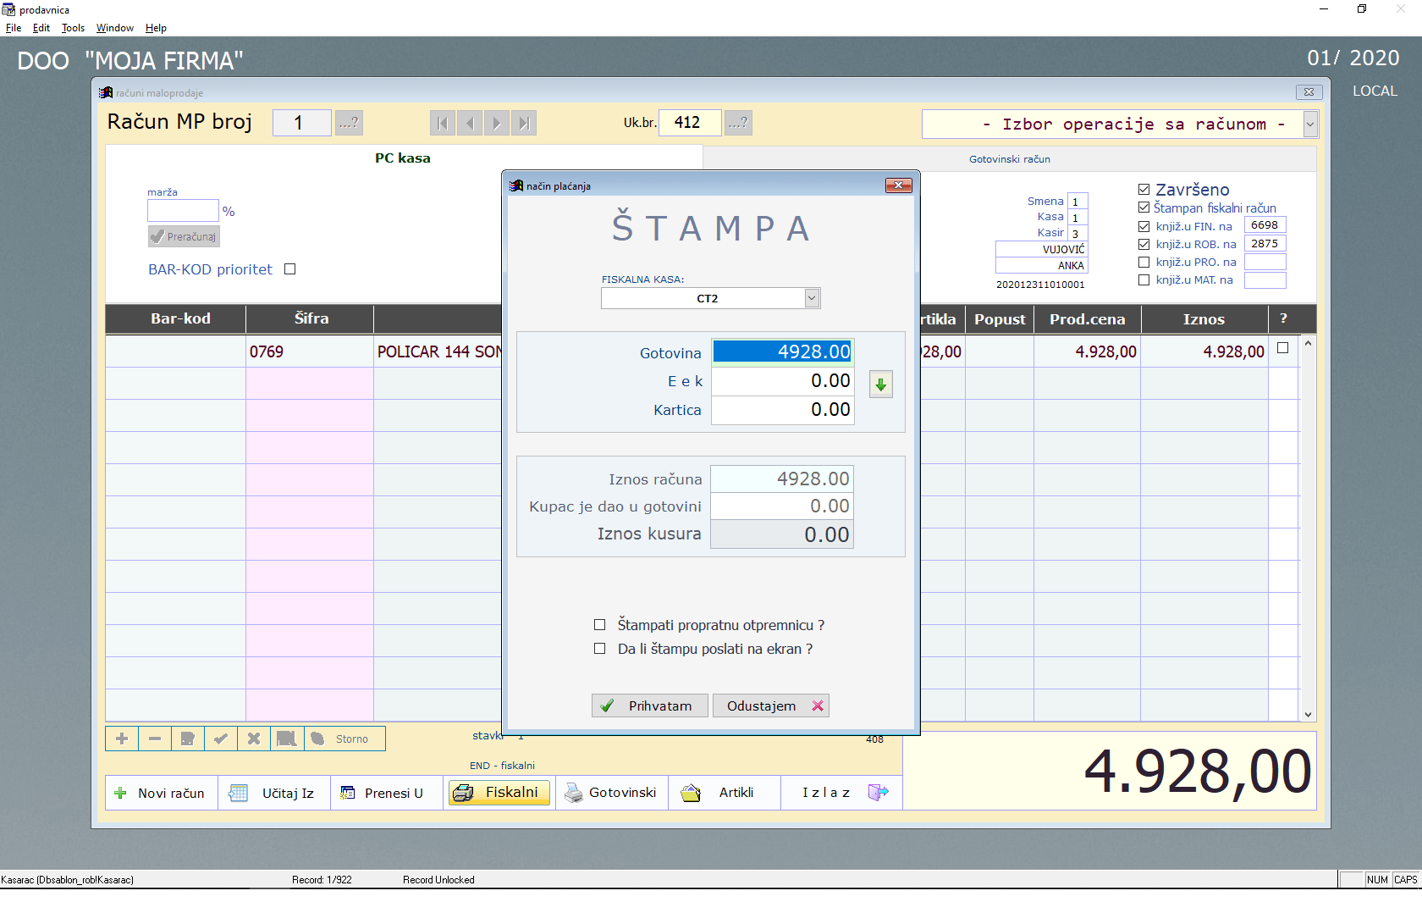The image size is (1422, 913).
Task: Toggle knjiž.u ROB. na checkbox
Action: [1144, 244]
